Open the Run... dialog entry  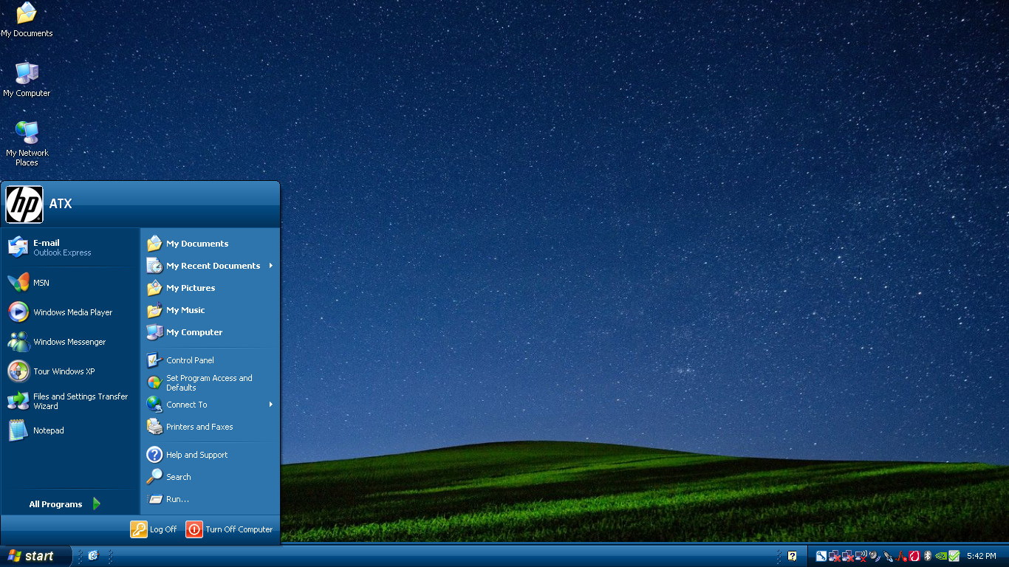click(x=211, y=499)
